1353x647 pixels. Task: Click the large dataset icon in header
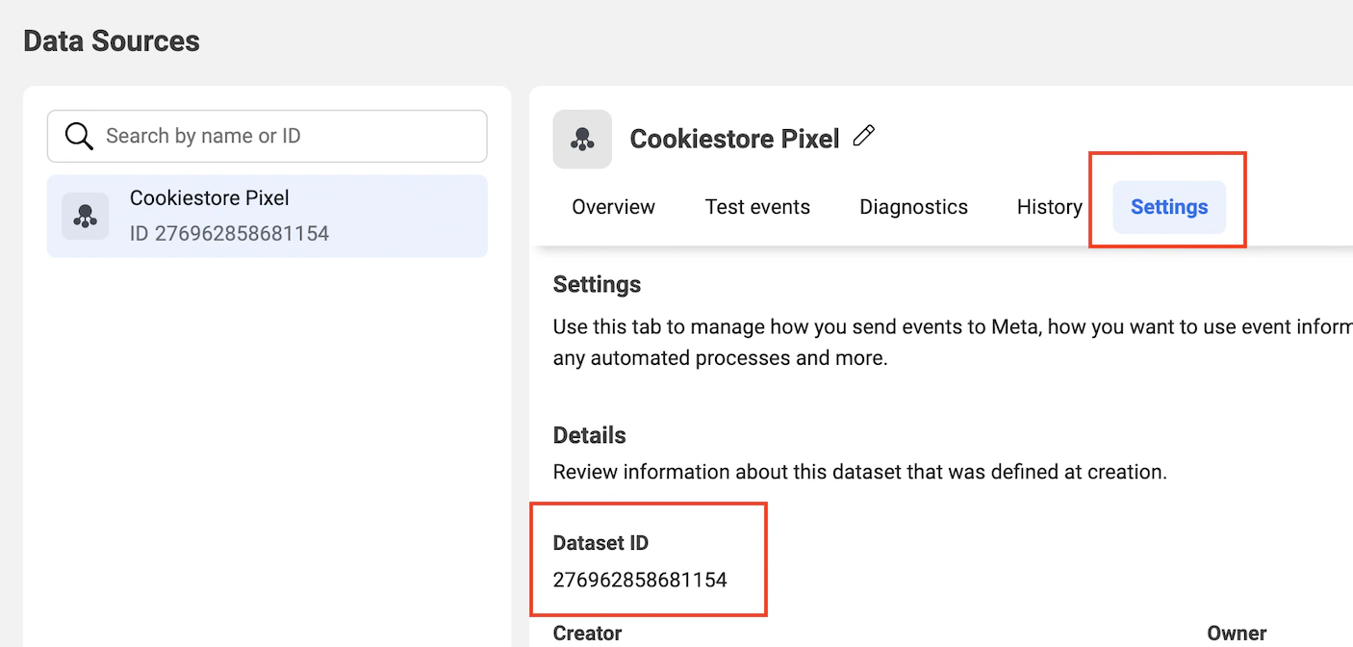click(582, 140)
